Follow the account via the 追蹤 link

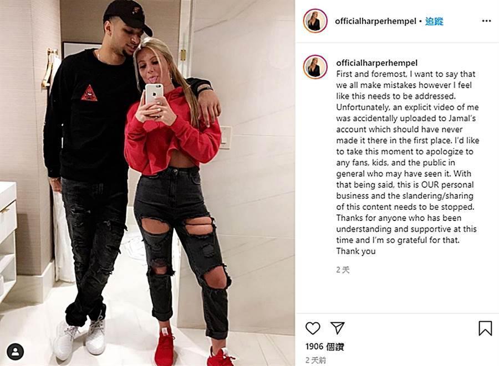click(x=434, y=21)
